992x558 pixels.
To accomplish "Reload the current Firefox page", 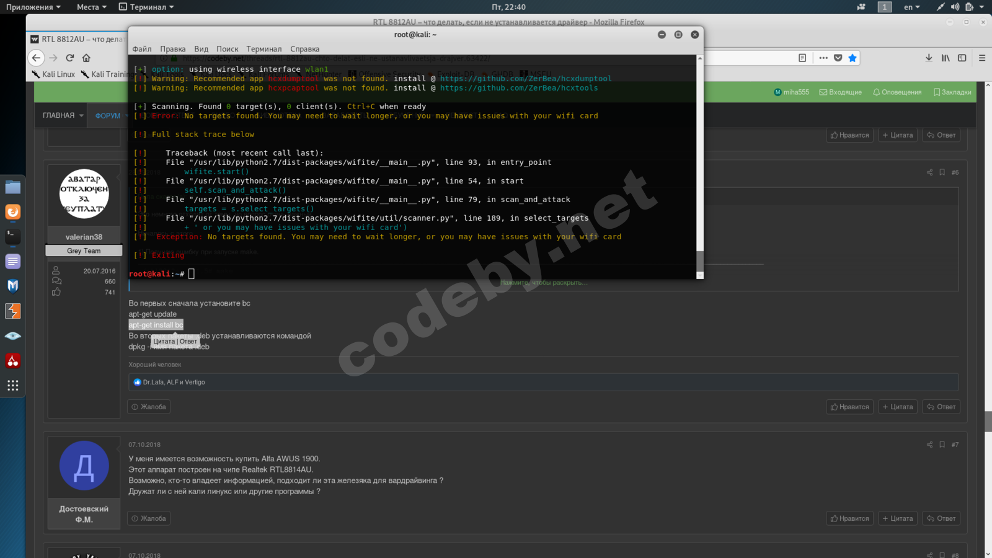I will [69, 58].
